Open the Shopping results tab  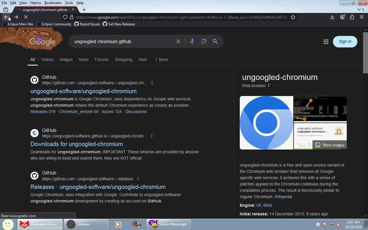click(x=124, y=60)
